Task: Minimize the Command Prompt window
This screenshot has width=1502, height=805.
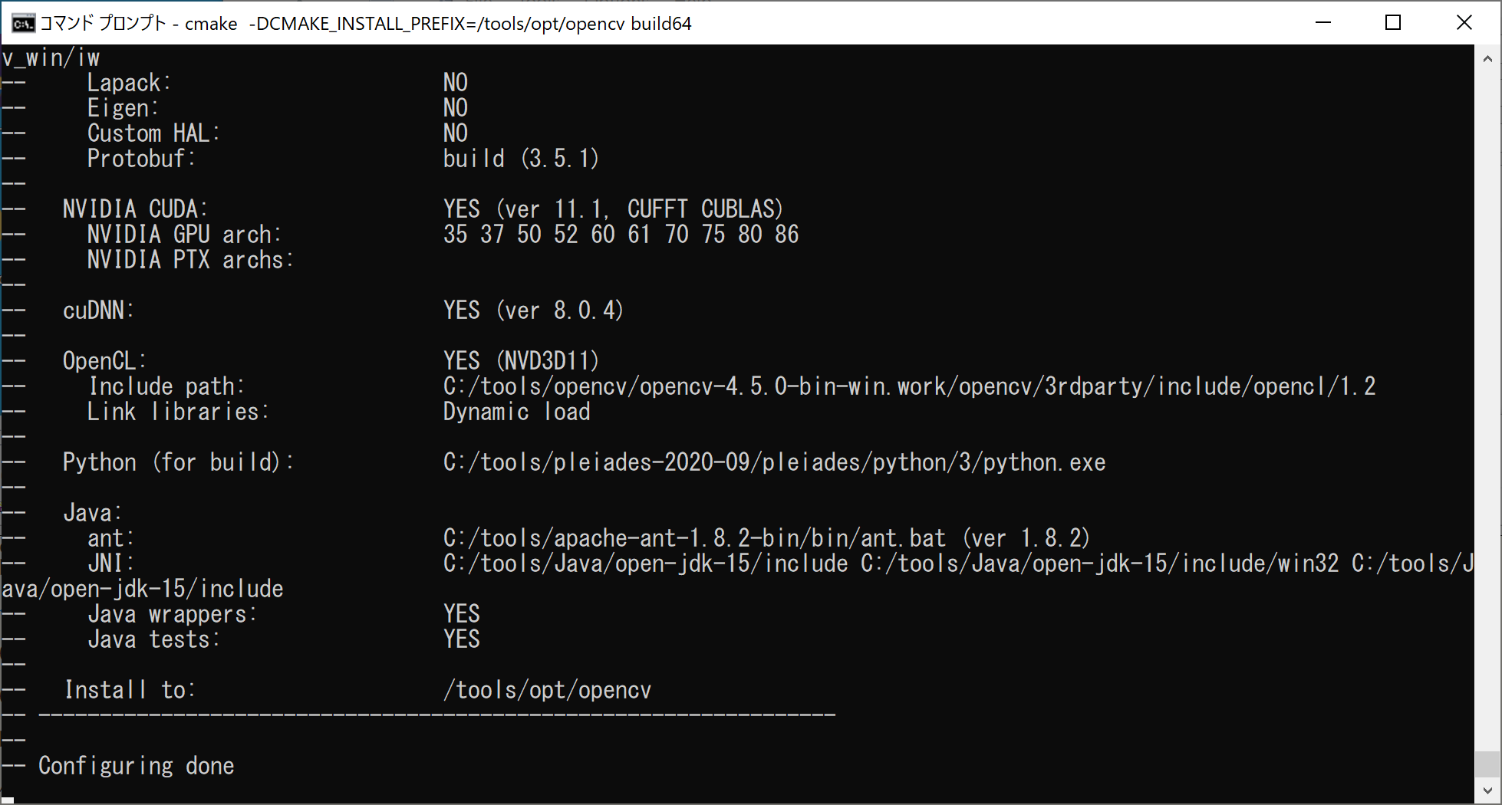Action: pos(1323,22)
